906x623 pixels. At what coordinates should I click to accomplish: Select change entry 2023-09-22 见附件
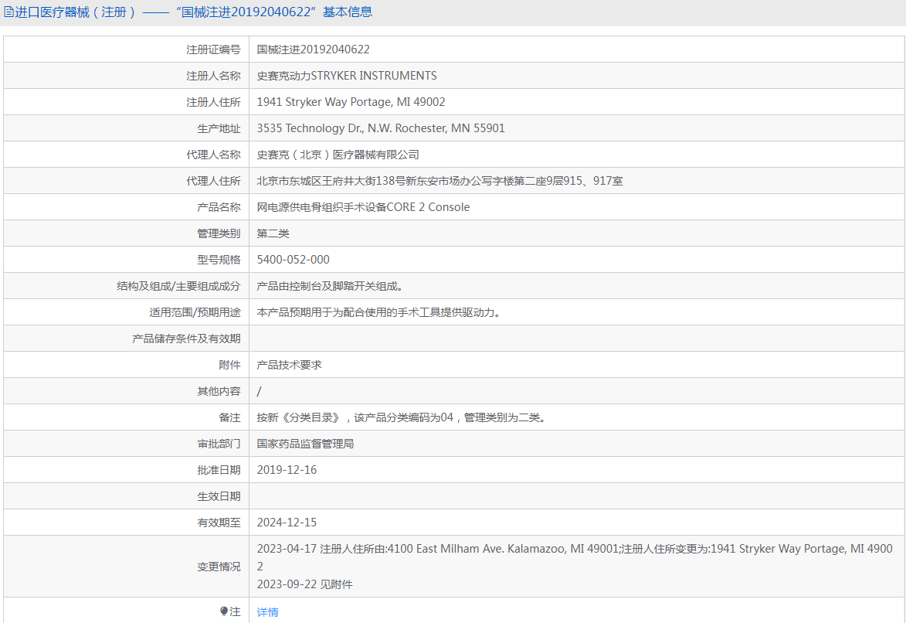[304, 584]
